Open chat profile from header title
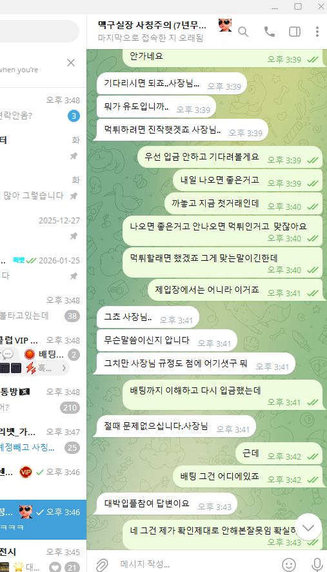This screenshot has width=327, height=572. tap(152, 25)
